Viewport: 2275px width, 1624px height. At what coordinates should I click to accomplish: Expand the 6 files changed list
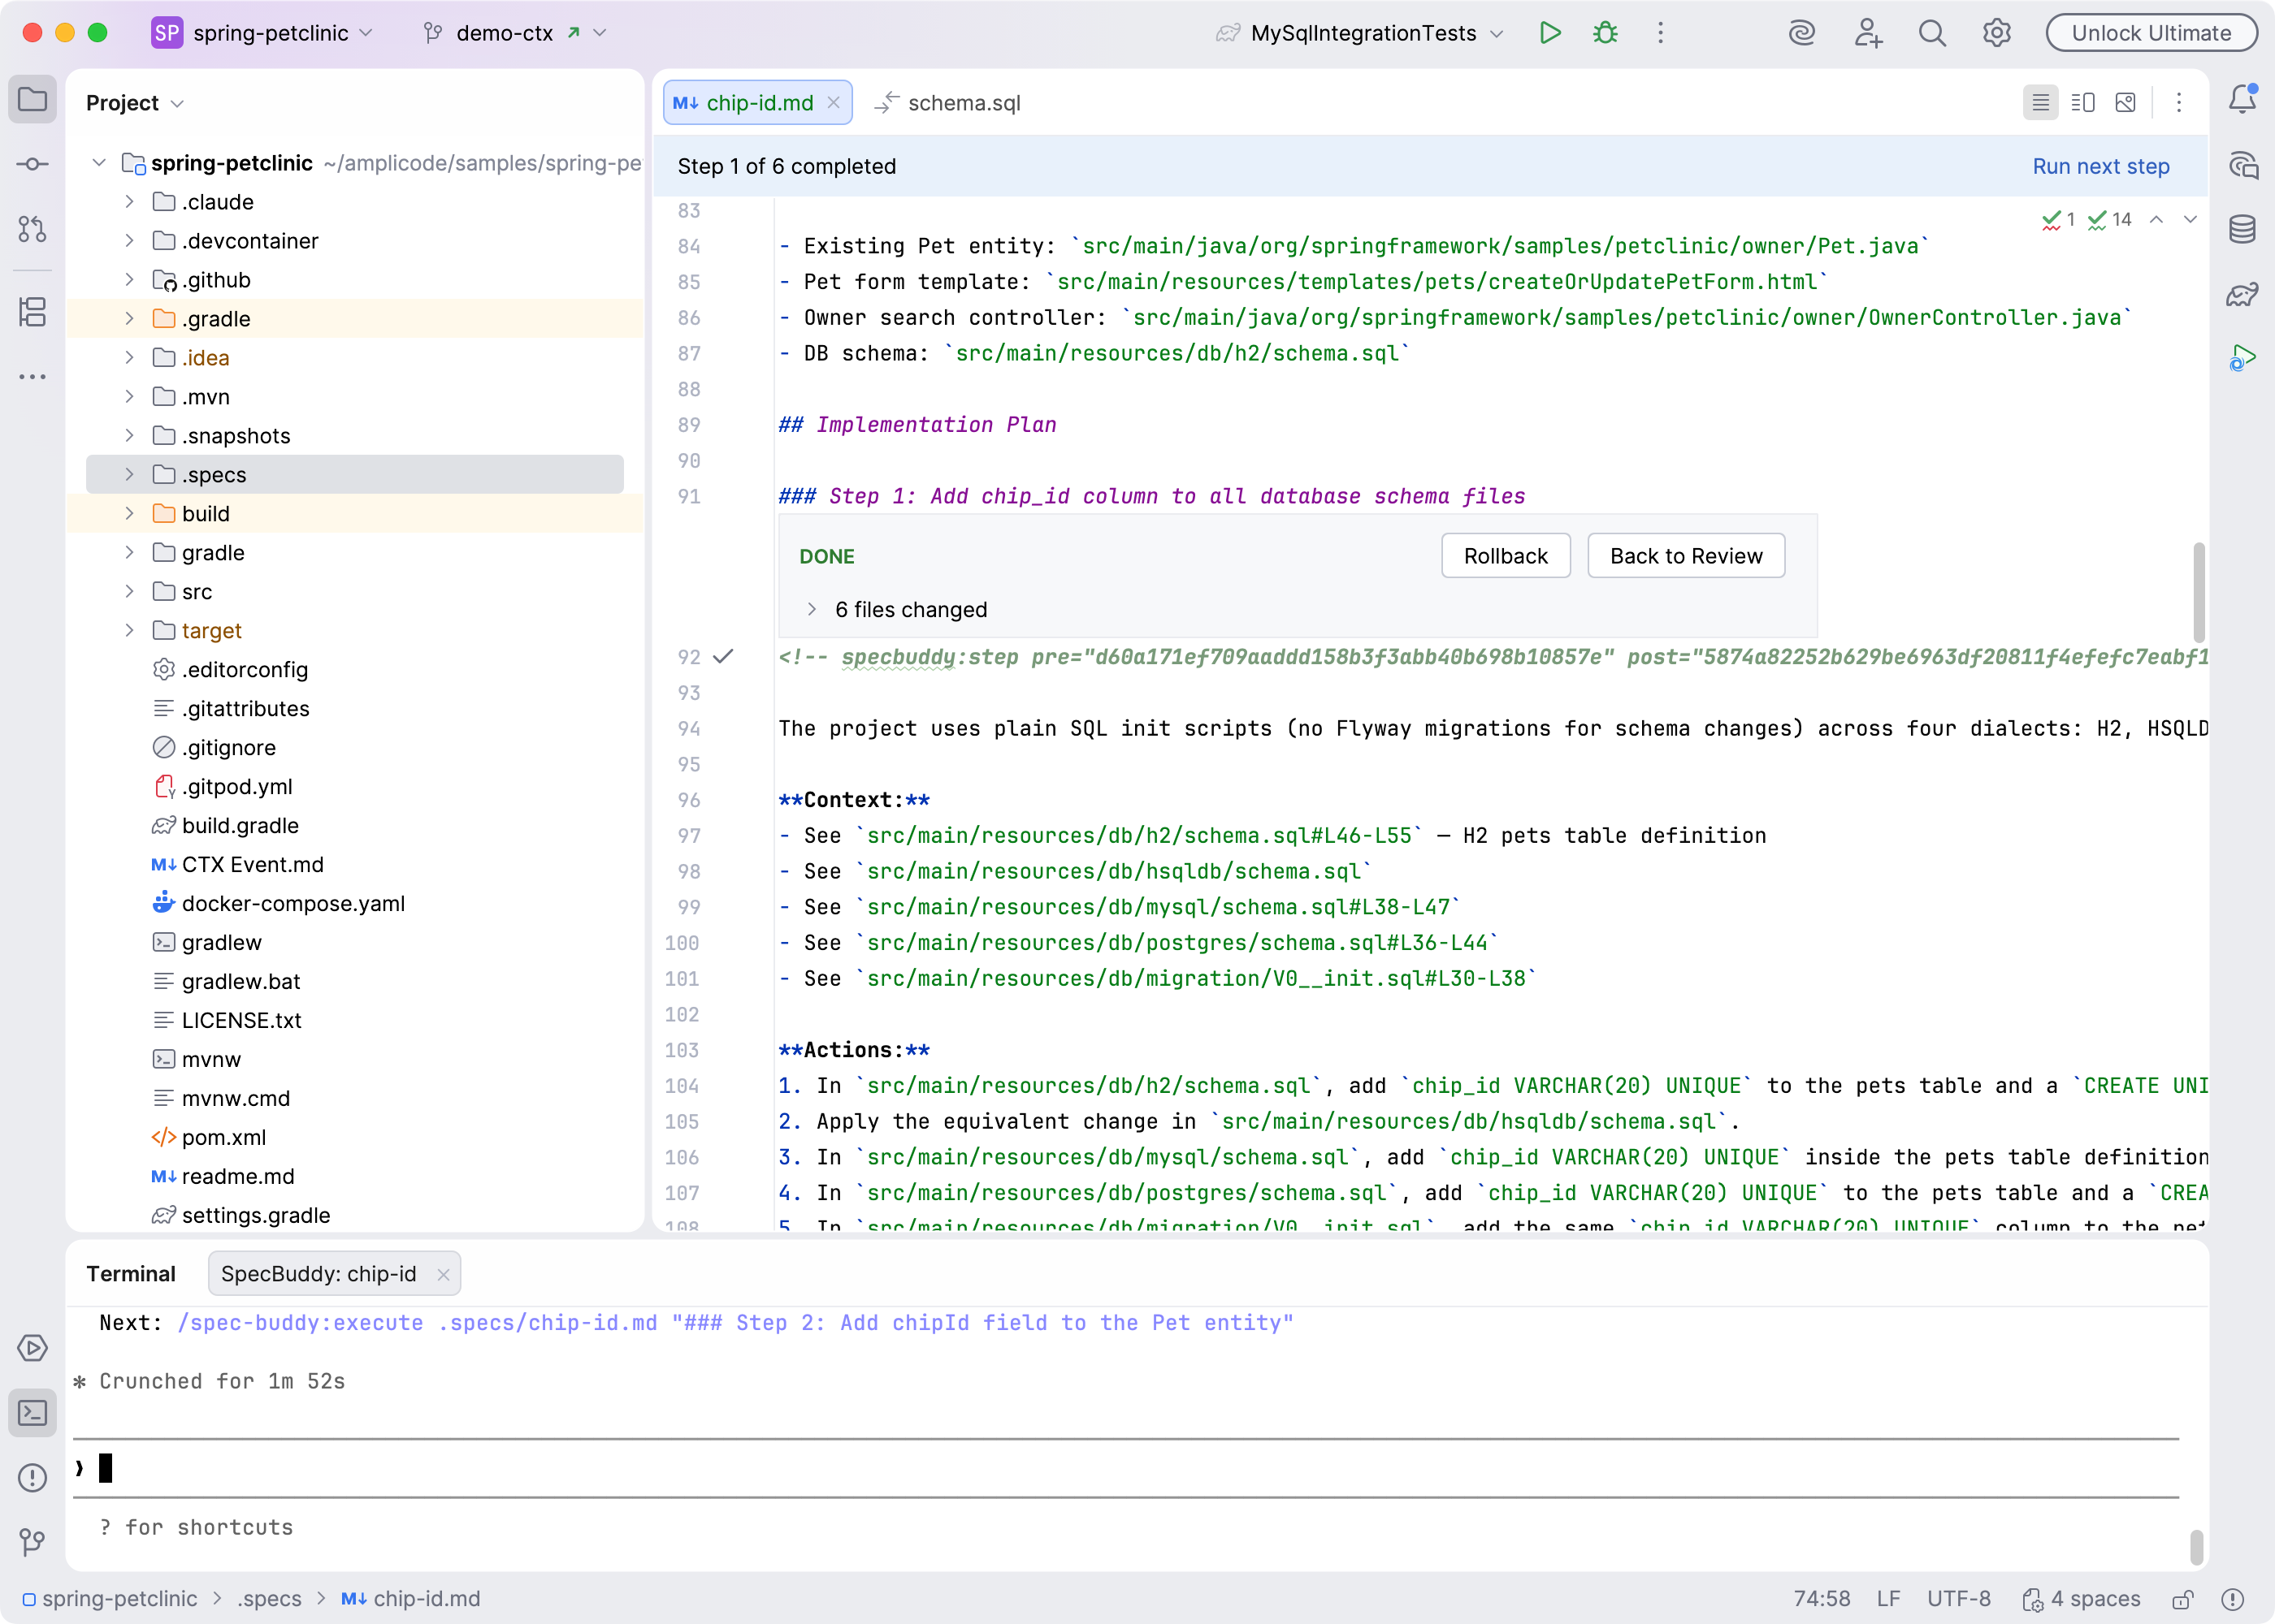point(812,609)
